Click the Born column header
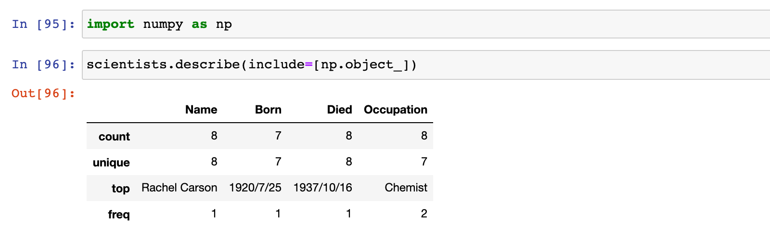The height and width of the screenshot is (228, 770). coord(268,110)
